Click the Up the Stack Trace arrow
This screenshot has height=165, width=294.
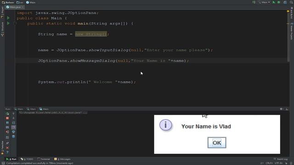[x=13, y=114]
